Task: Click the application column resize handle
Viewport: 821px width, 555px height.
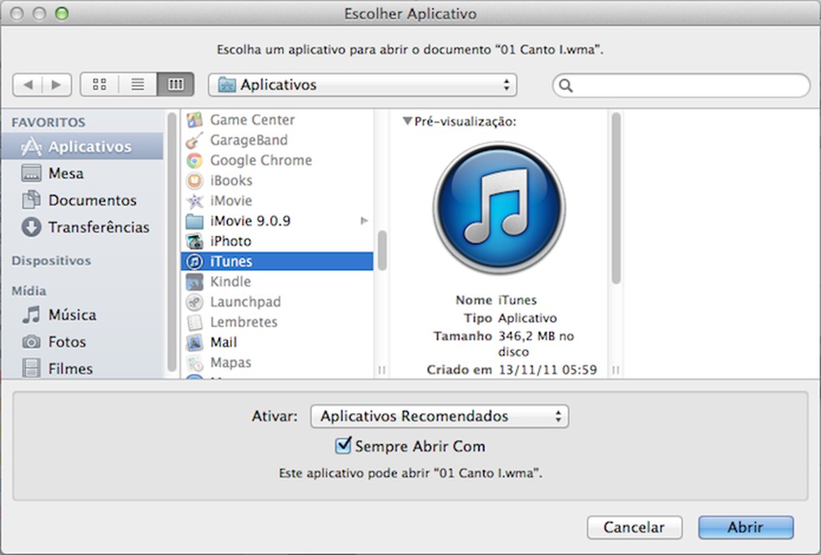Action: (x=381, y=371)
